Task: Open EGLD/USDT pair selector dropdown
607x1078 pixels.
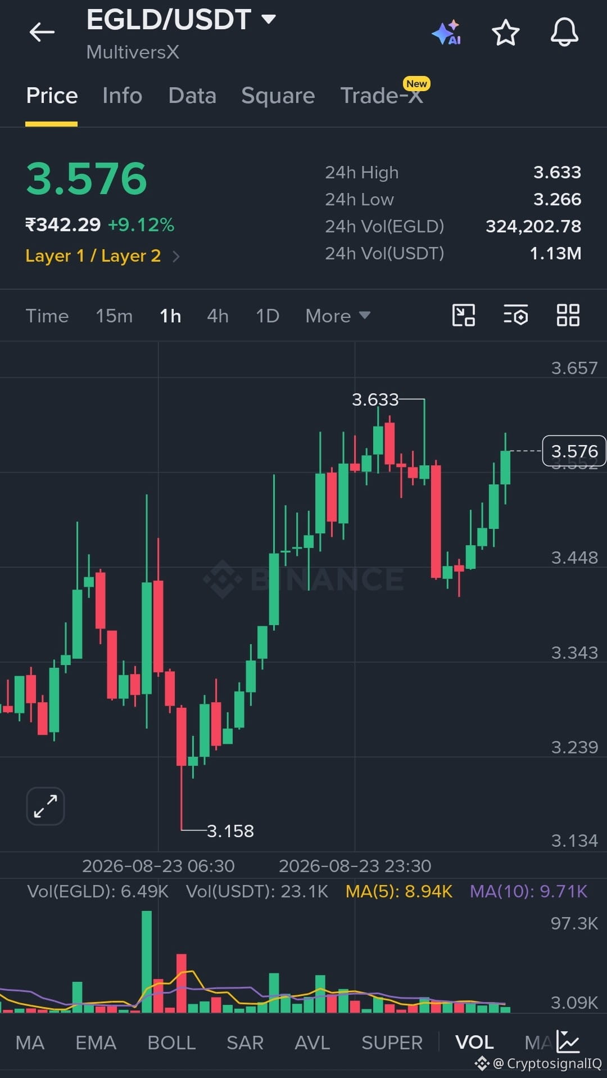Action: coord(181,20)
